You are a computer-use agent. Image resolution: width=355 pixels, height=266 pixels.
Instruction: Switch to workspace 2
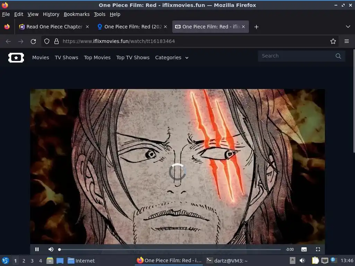(24, 261)
